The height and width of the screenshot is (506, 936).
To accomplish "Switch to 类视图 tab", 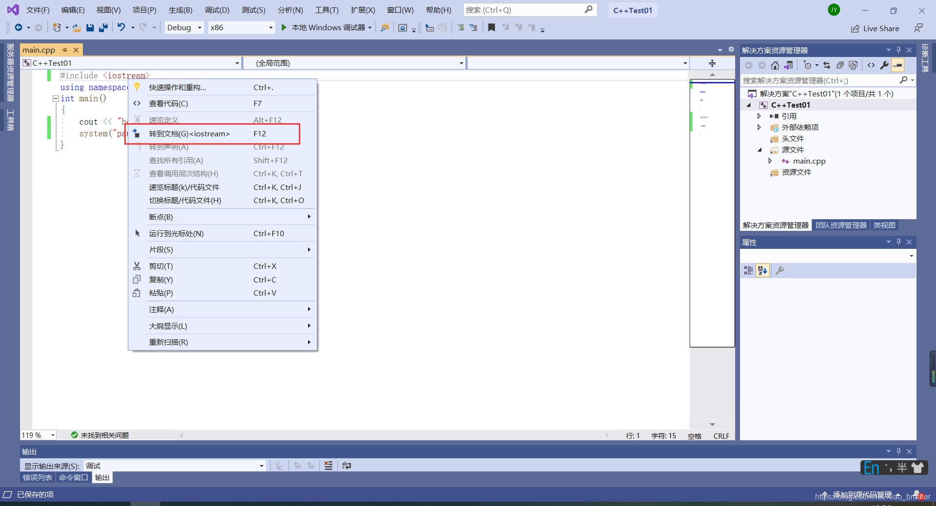I will coord(884,225).
